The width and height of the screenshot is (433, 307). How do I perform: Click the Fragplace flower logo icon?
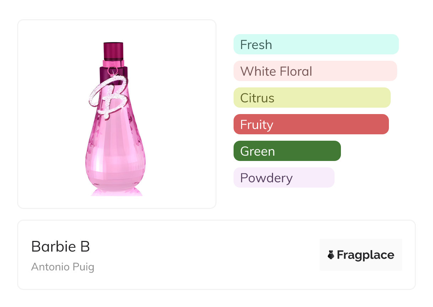(x=331, y=255)
